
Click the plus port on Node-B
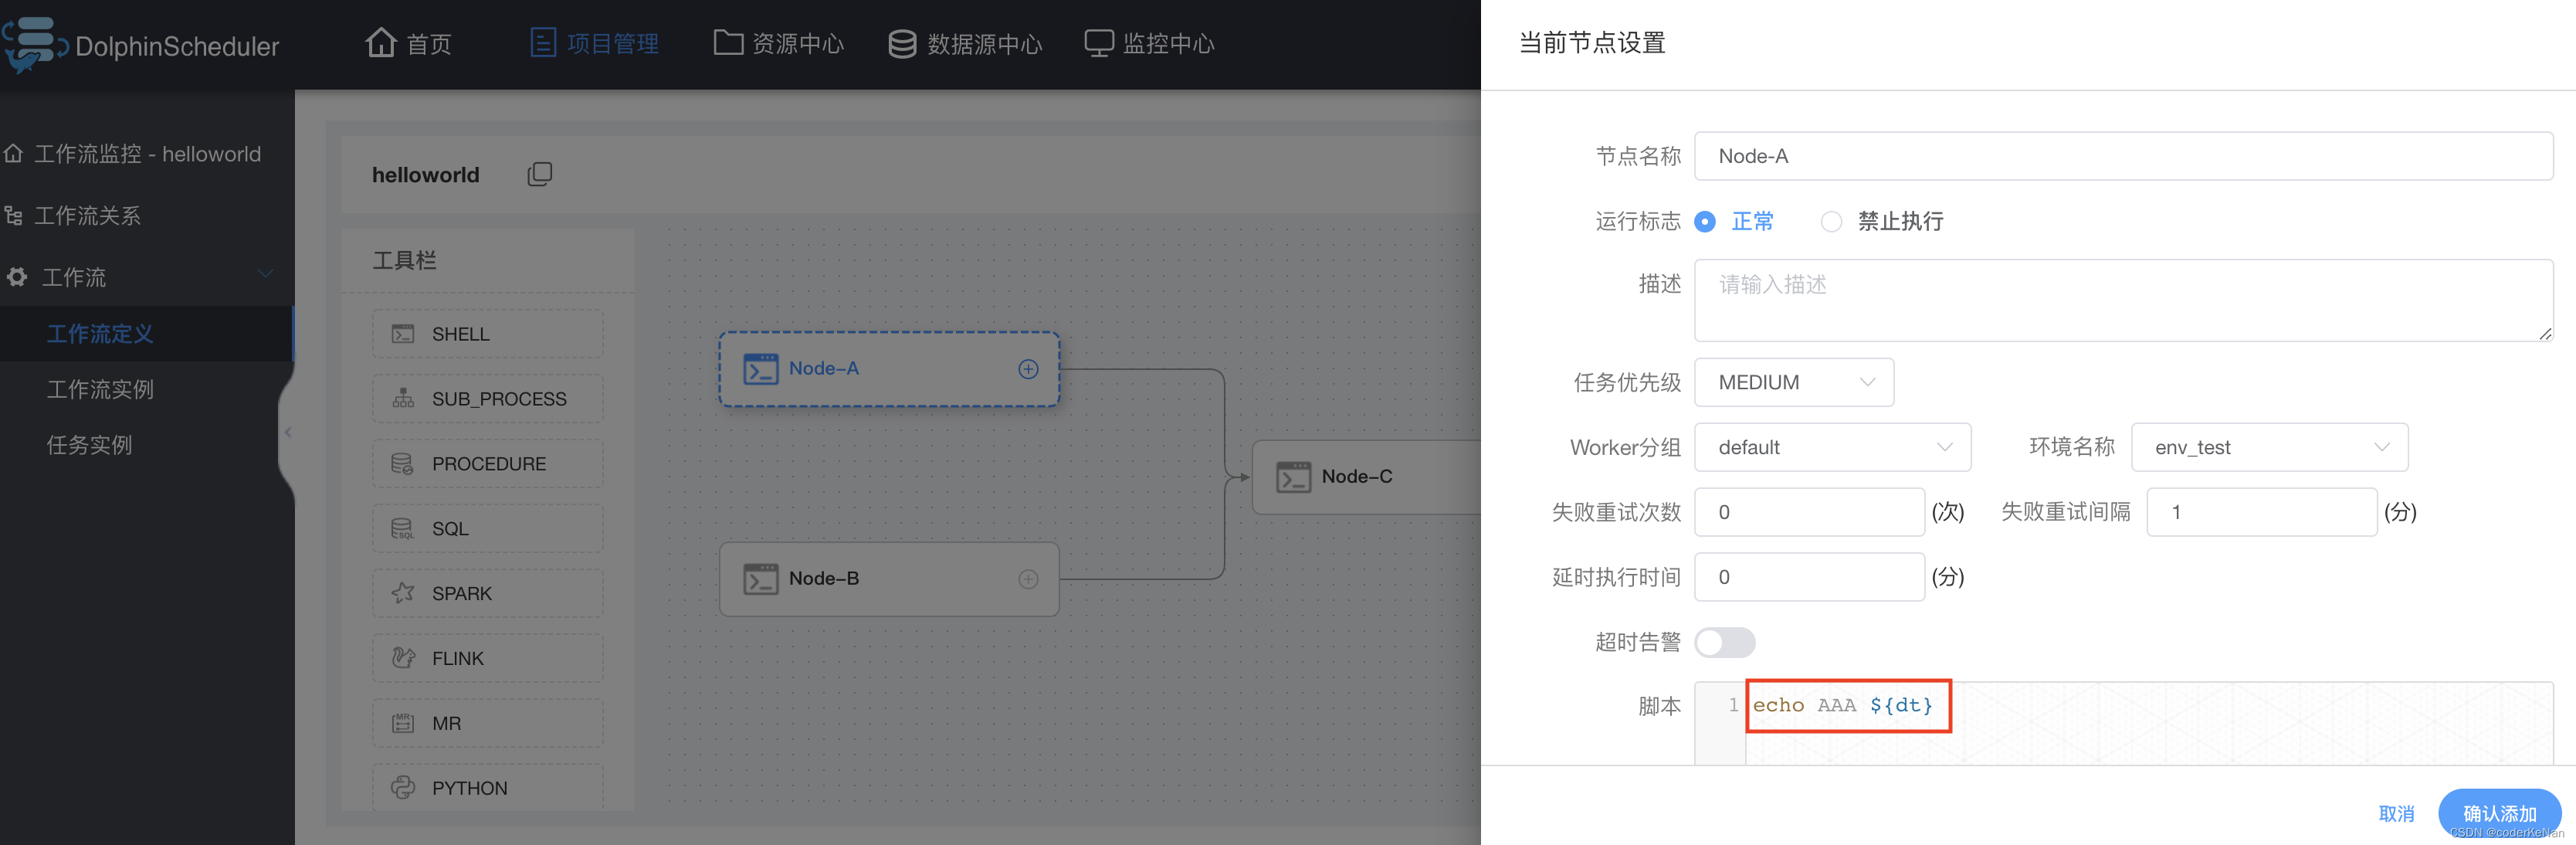pos(1028,579)
